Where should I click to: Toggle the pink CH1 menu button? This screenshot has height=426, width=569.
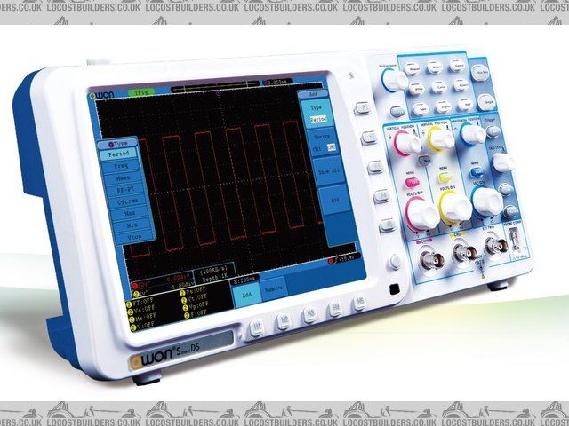coord(412,181)
